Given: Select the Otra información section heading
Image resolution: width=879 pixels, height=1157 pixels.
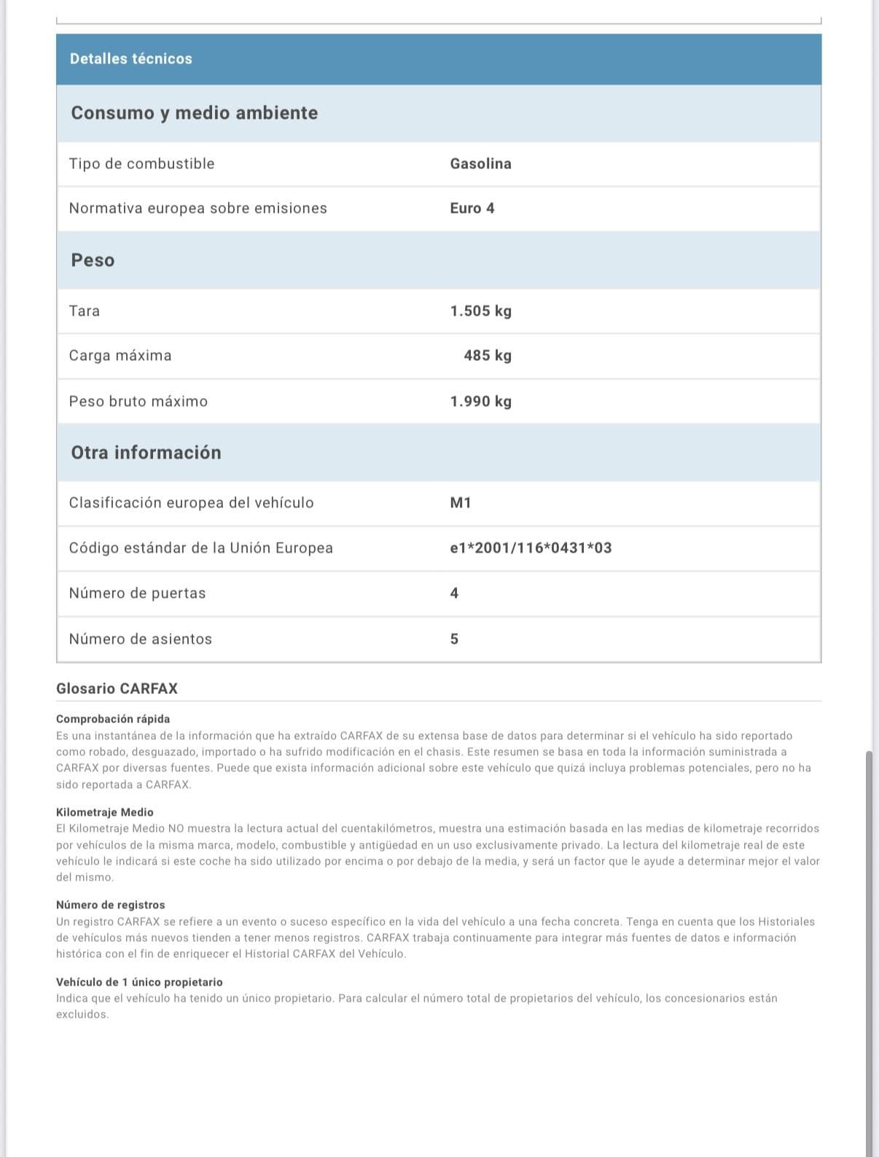Looking at the screenshot, I should pyautogui.click(x=146, y=453).
